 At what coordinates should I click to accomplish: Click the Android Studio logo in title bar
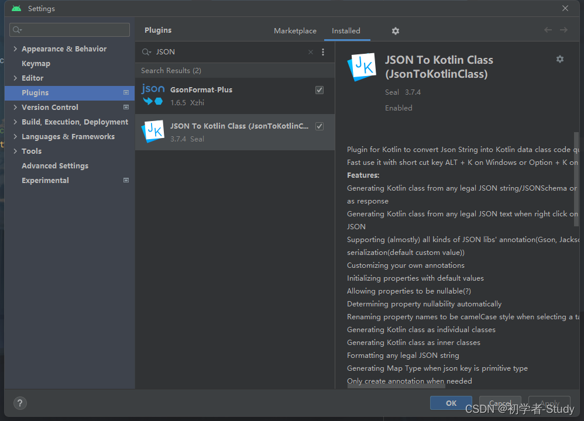coord(16,8)
